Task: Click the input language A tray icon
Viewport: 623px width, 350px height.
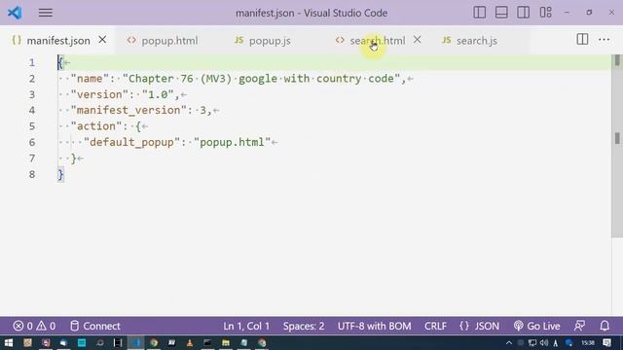Action: 556,343
